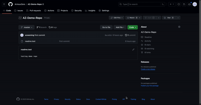Screen dimensions: 201x105
Task: Open the user profile avatar menu
Action: point(195,4)
